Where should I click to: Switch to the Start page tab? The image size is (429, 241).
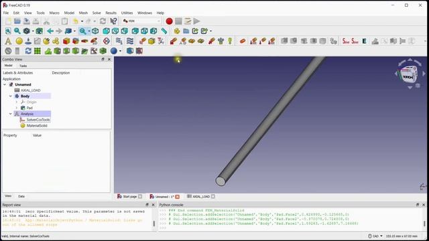(129, 196)
